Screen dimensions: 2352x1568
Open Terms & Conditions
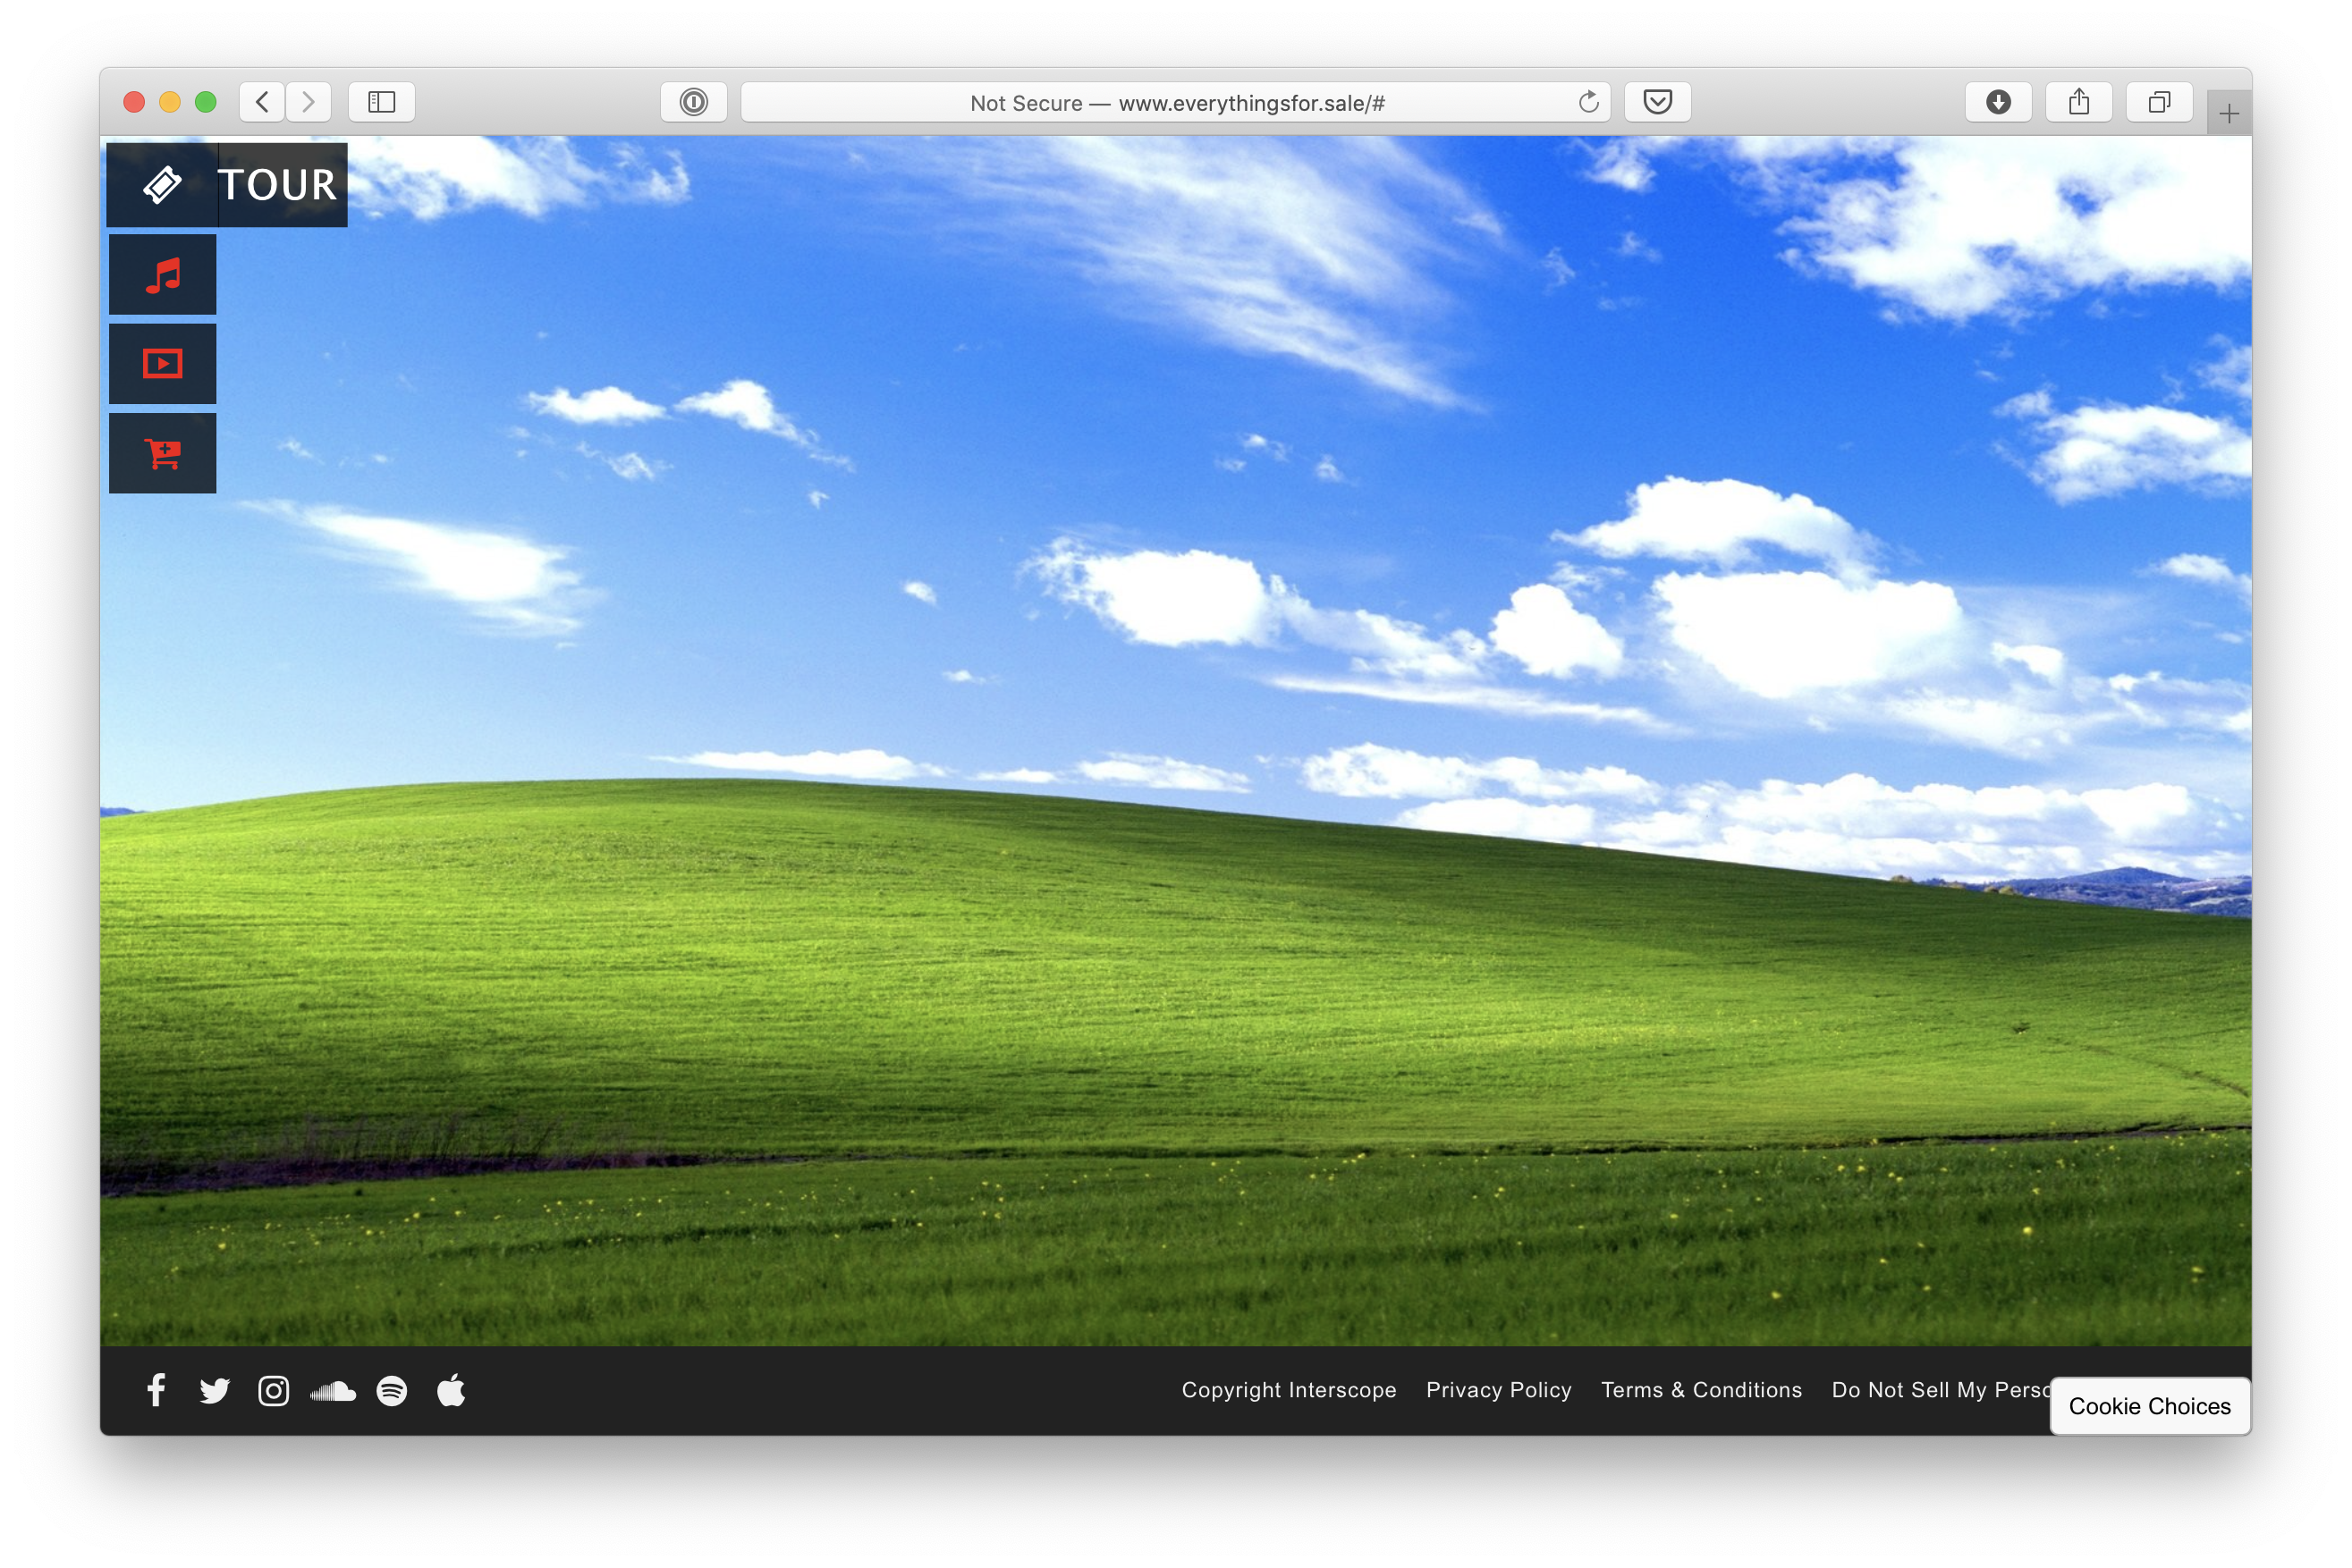[x=1701, y=1390]
